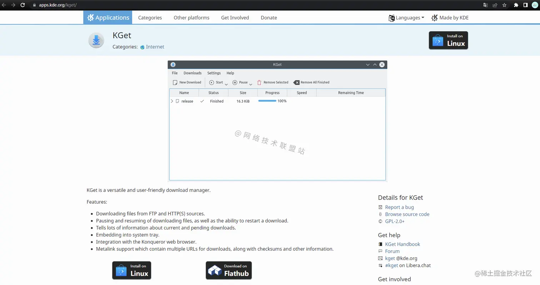This screenshot has height=285, width=540.
Task: Click Remove Selected in the KGet screenshot
Action: (x=272, y=82)
